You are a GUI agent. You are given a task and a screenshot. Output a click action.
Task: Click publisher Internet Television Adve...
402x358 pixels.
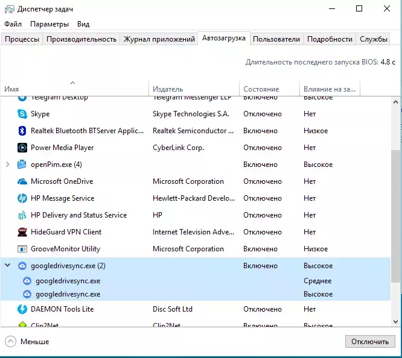coord(193,232)
